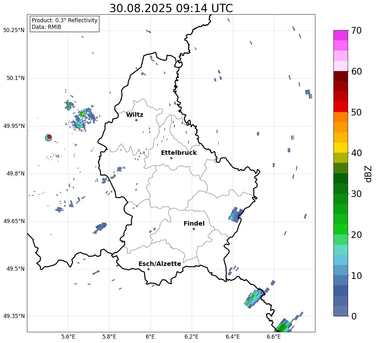Screen dimensions: 376x343
Task: Click the Wiltz city label
Action: tap(135, 115)
